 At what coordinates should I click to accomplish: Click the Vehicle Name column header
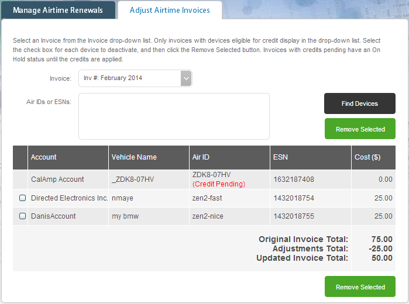(149, 157)
